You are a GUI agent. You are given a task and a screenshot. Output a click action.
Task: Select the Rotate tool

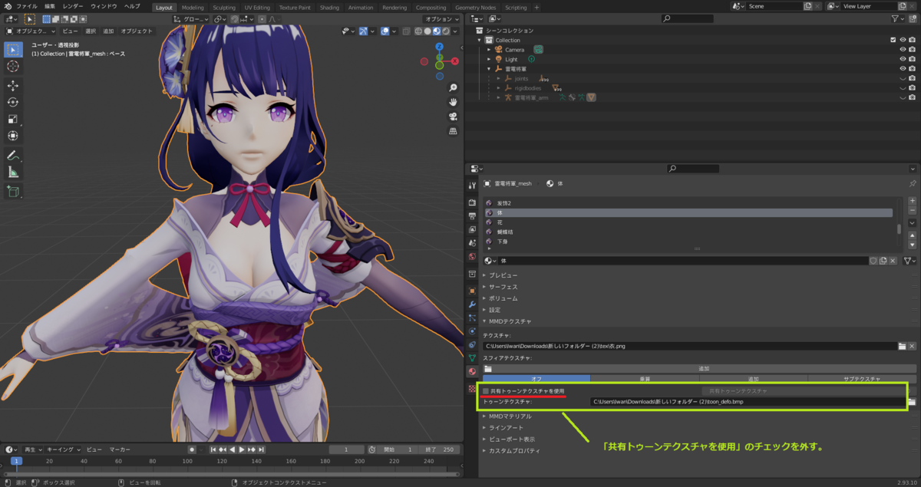(x=13, y=102)
